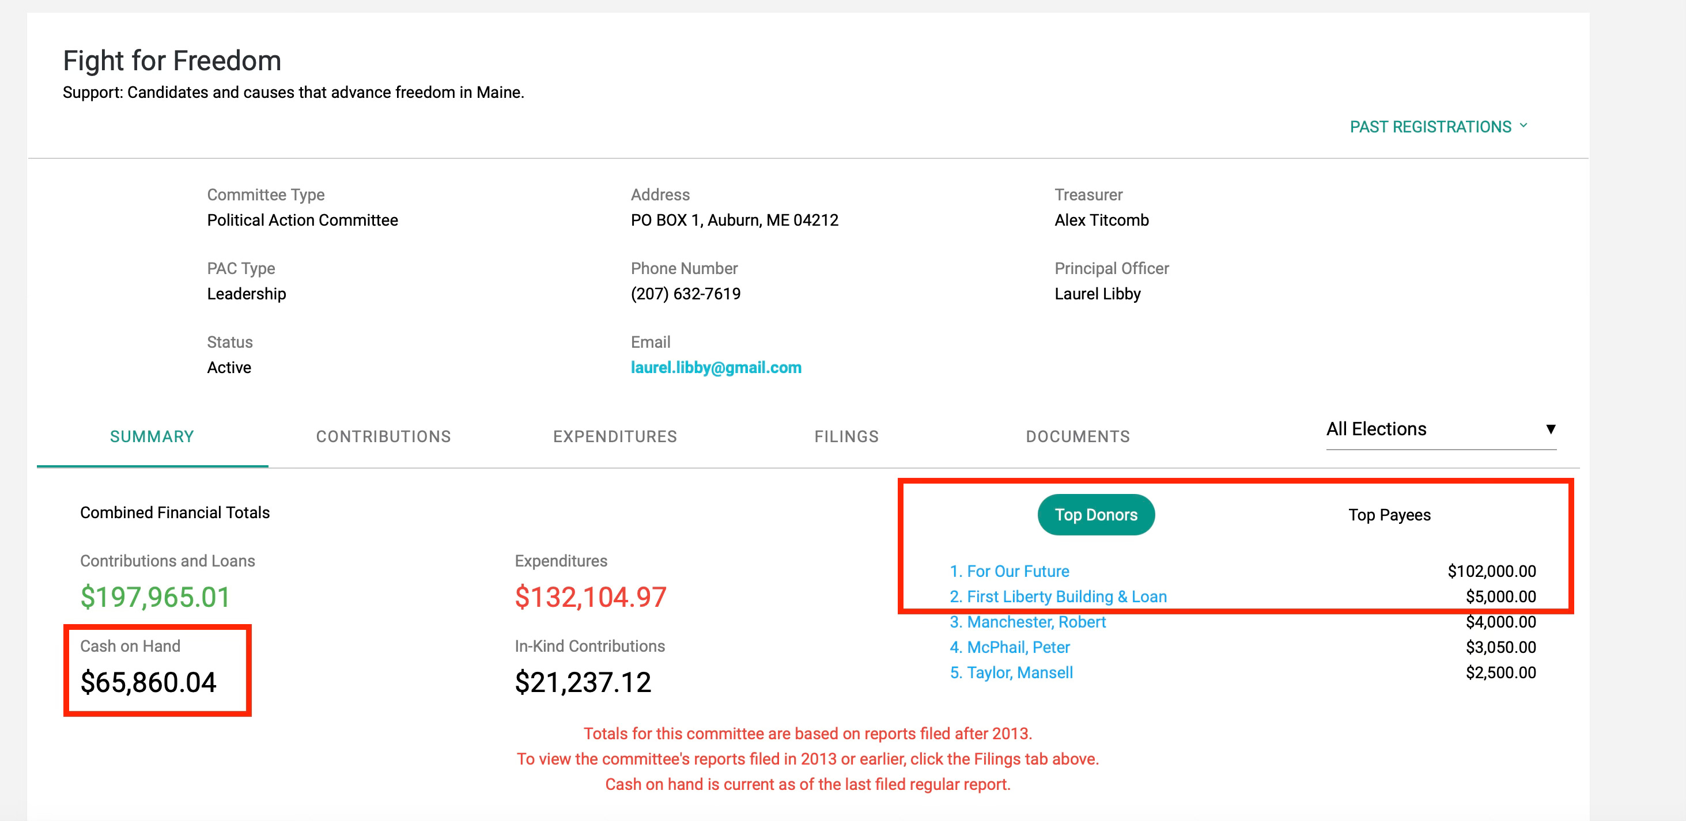Click the laurel.libby@gmail.com email link
Screen dimensions: 1686x821
tap(716, 368)
